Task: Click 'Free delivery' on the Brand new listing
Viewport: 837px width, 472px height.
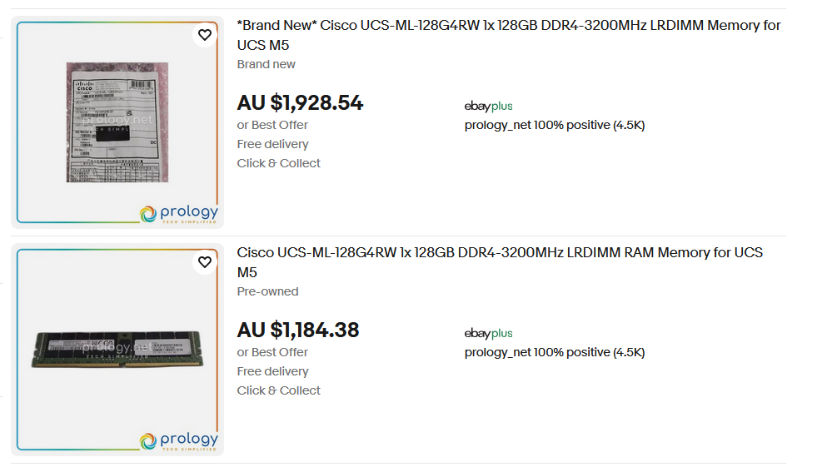Action: coord(273,145)
